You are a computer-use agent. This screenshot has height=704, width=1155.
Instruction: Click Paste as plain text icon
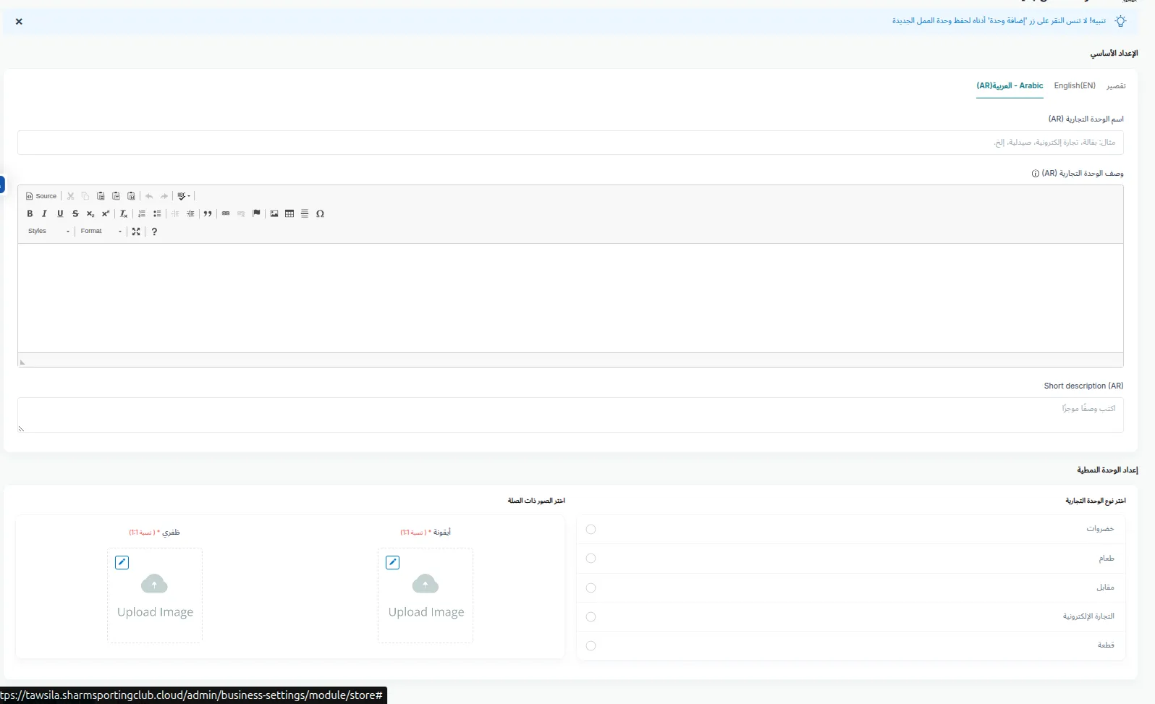(116, 196)
